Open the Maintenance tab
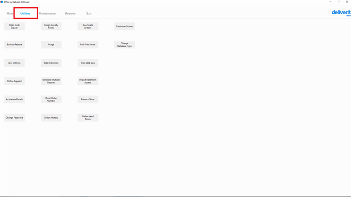This screenshot has width=351, height=197. pos(47,13)
